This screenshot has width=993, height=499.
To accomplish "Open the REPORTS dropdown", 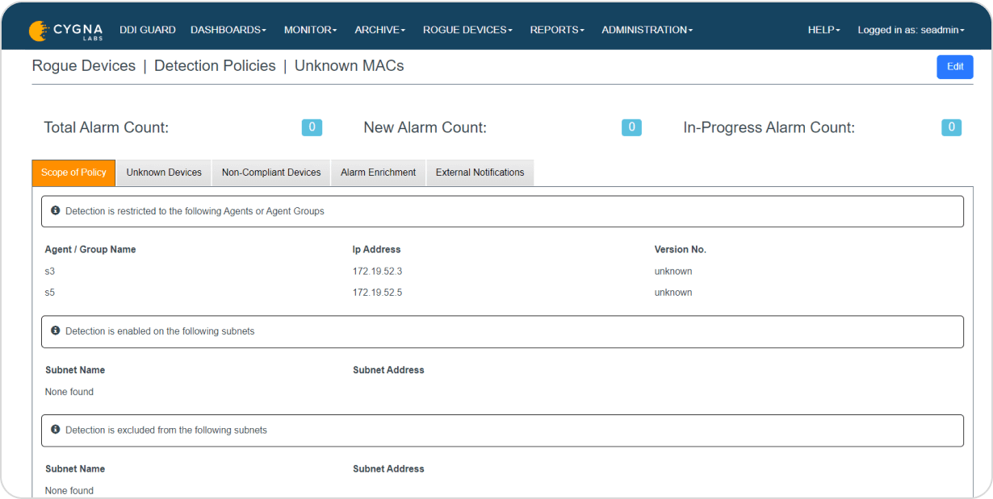I will 556,29.
